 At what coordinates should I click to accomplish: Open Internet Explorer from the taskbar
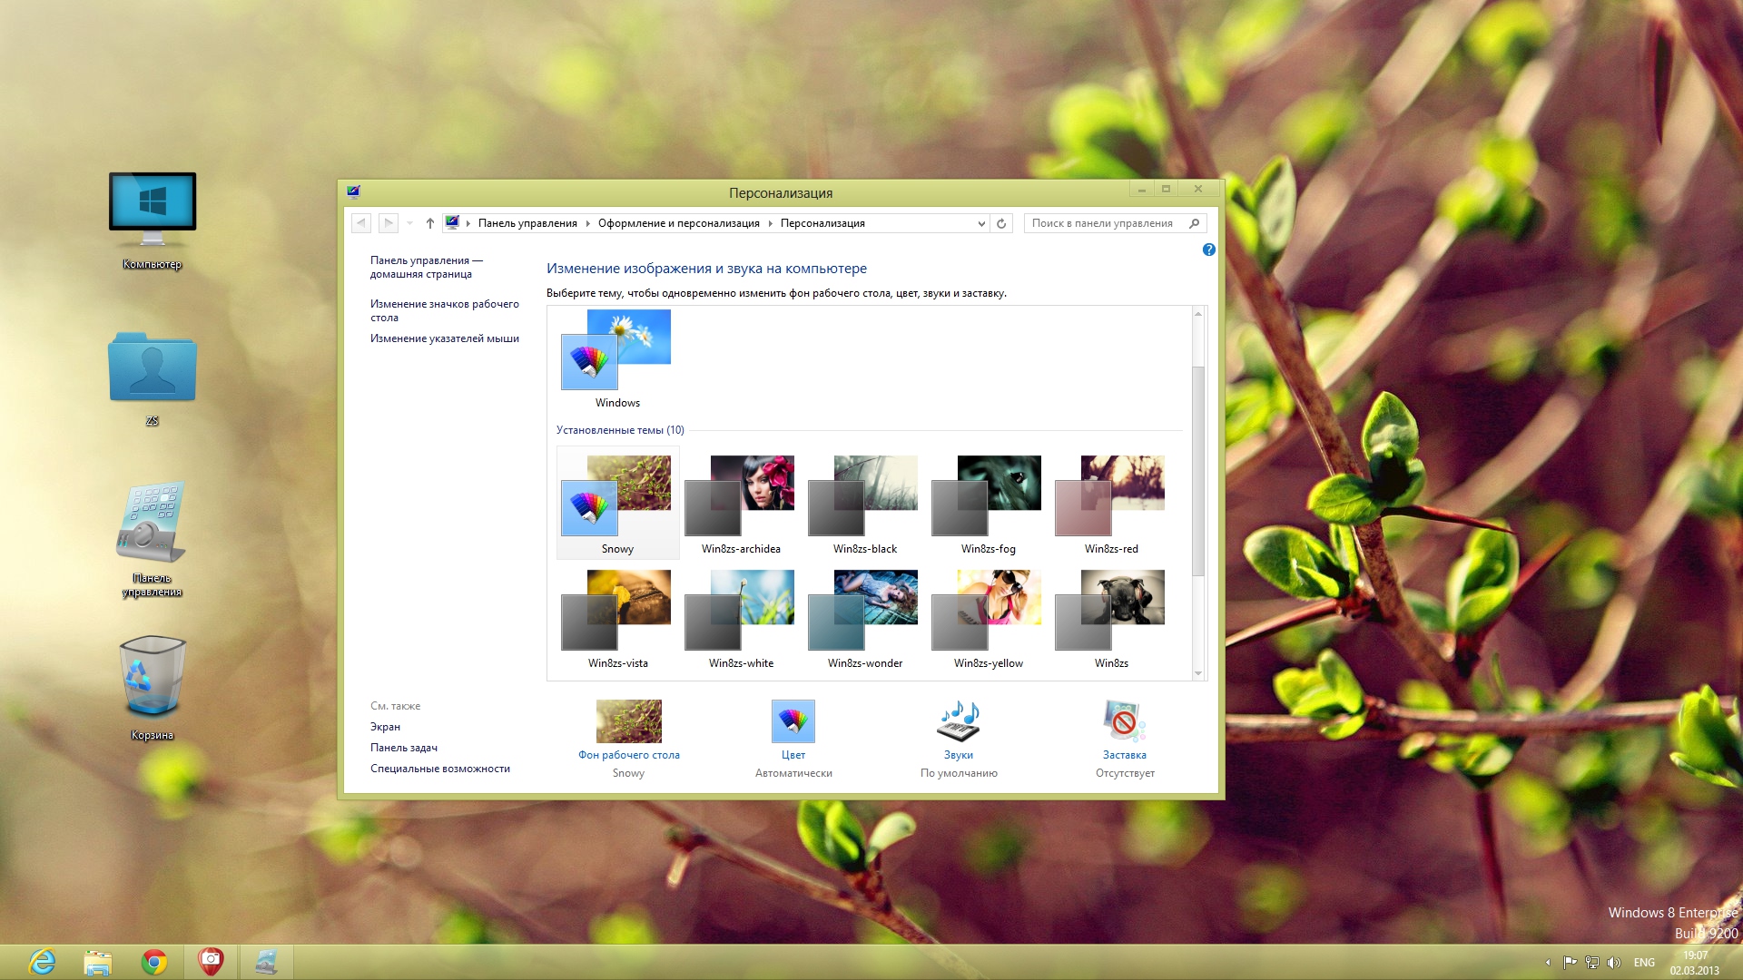[x=42, y=962]
